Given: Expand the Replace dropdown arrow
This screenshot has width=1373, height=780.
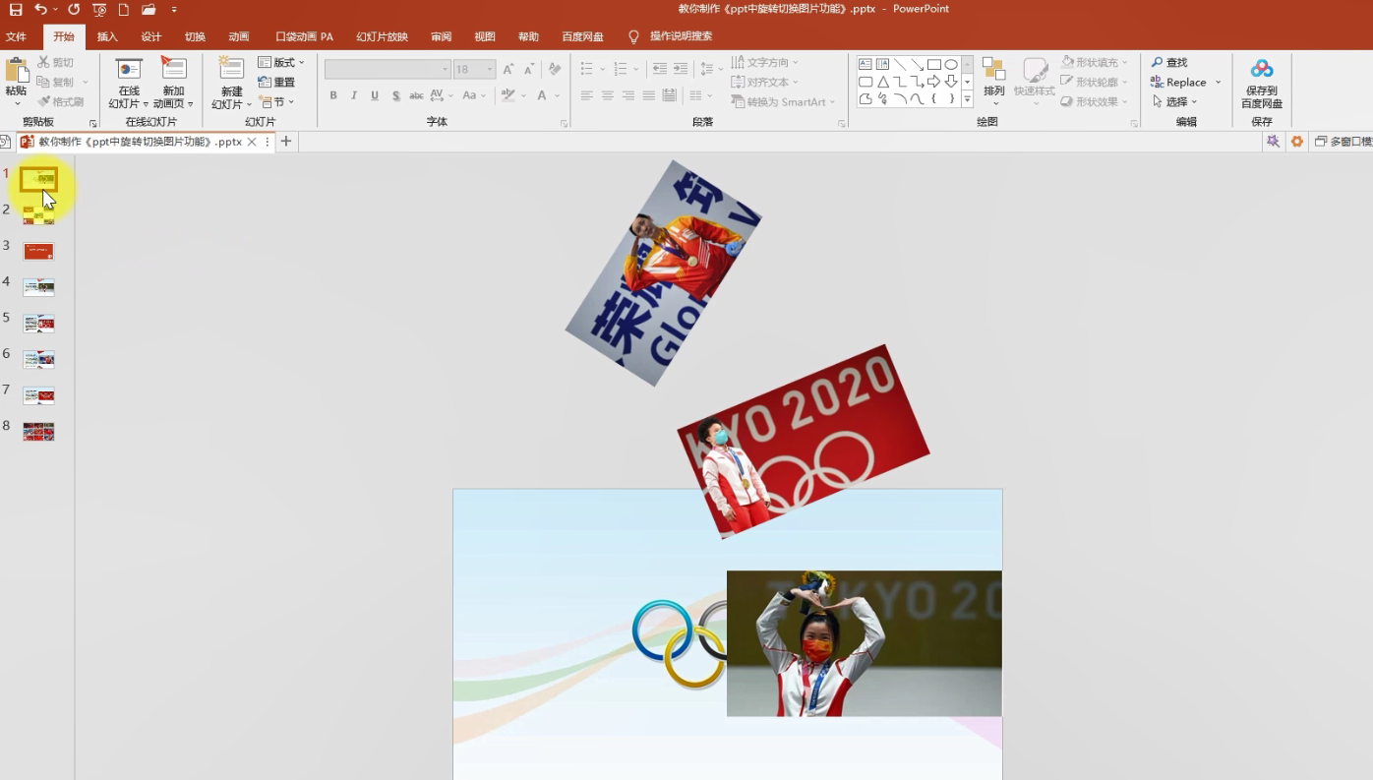Looking at the screenshot, I should click(x=1219, y=83).
